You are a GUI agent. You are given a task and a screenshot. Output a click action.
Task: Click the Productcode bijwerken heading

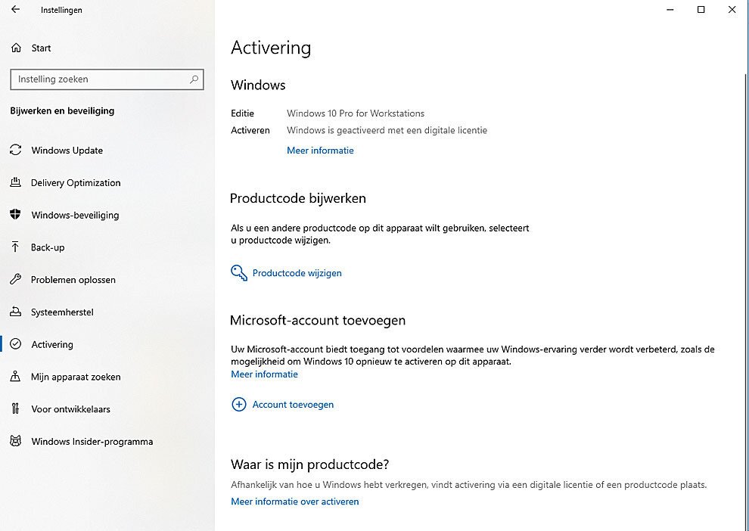click(x=298, y=198)
